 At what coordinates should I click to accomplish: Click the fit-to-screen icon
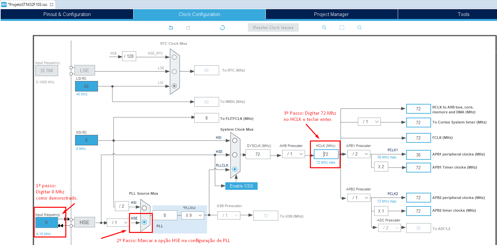[x=342, y=27]
